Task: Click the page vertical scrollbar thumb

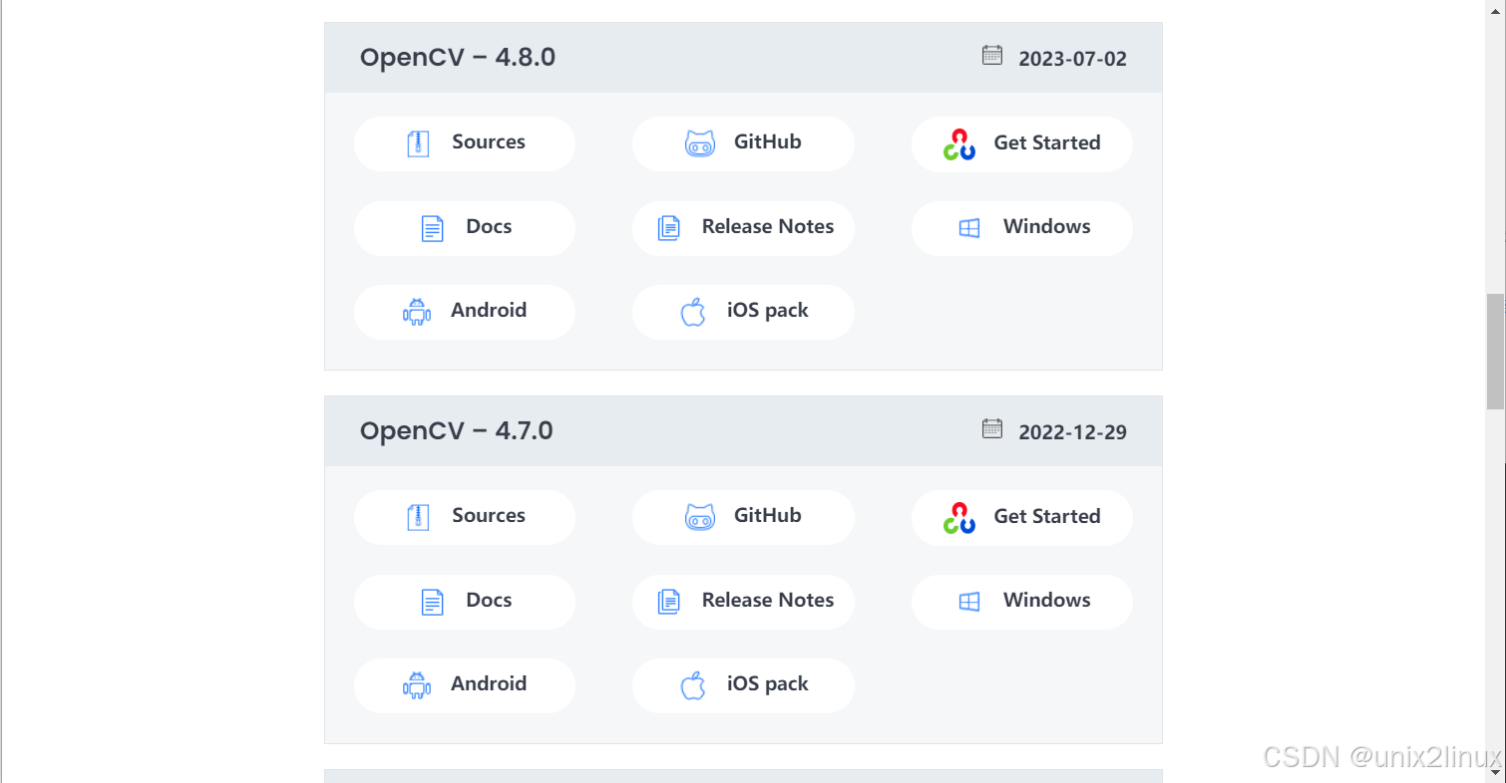Action: 1495,352
